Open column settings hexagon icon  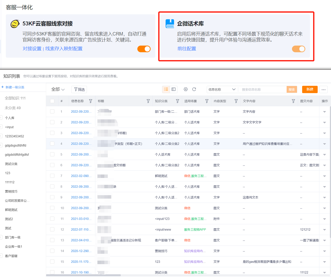coord(186,89)
